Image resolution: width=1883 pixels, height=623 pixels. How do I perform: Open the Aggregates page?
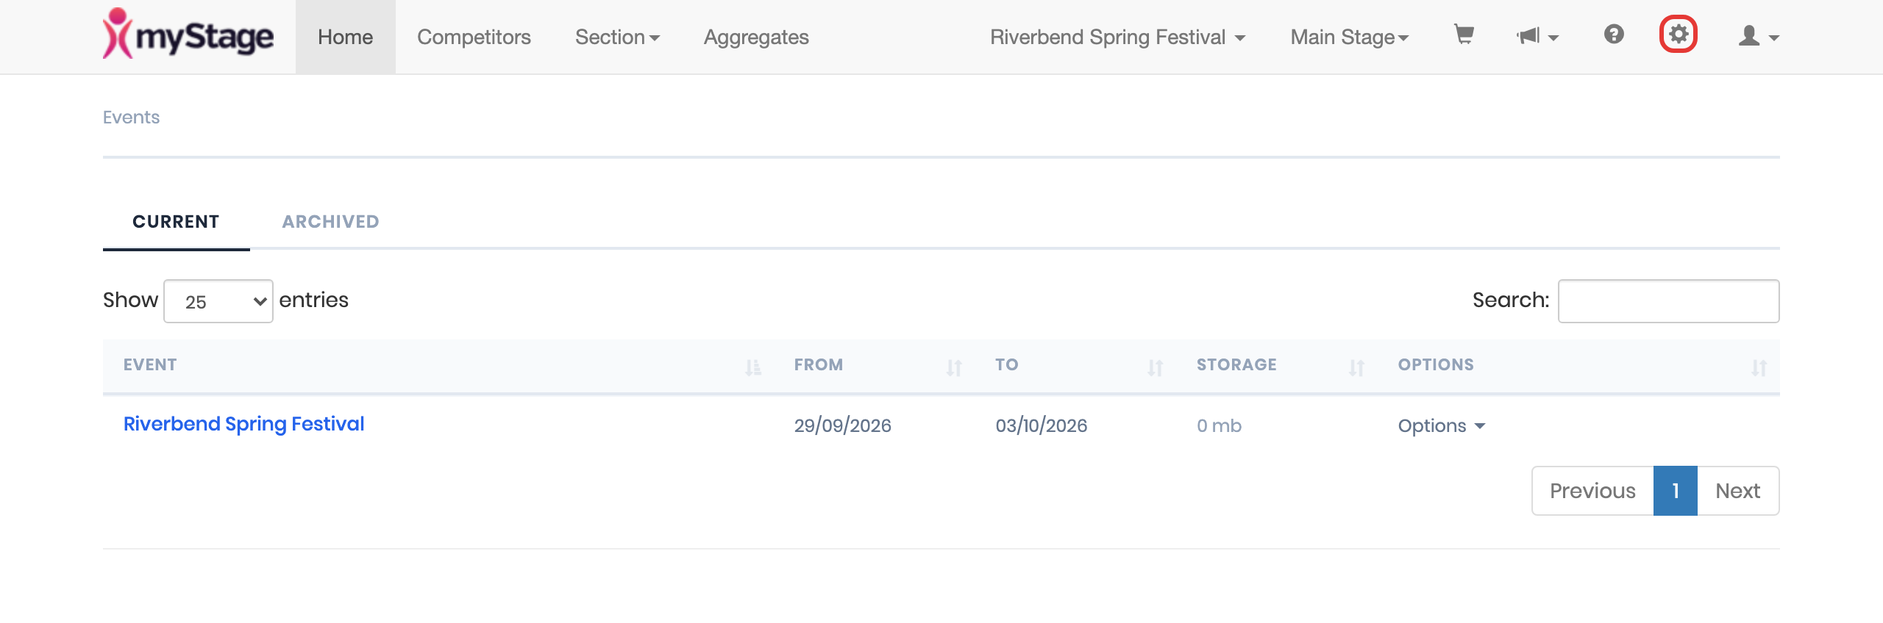tap(756, 37)
